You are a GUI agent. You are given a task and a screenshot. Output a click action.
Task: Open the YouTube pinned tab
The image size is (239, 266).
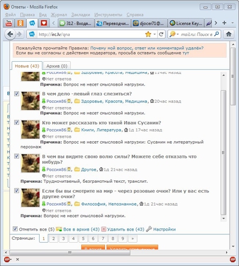[x=9, y=23]
